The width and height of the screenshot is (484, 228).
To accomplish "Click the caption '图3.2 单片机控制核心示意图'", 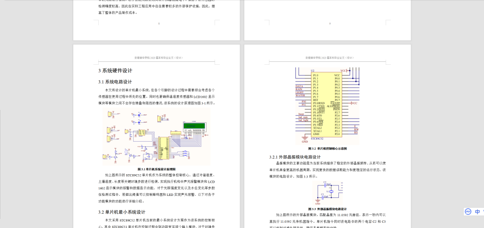I will pos(327,149).
